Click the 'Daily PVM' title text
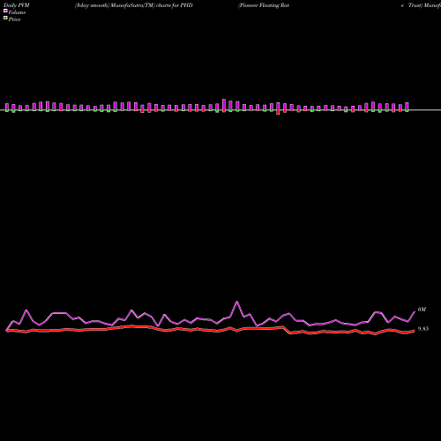441x441 pixels. [x=17, y=5]
